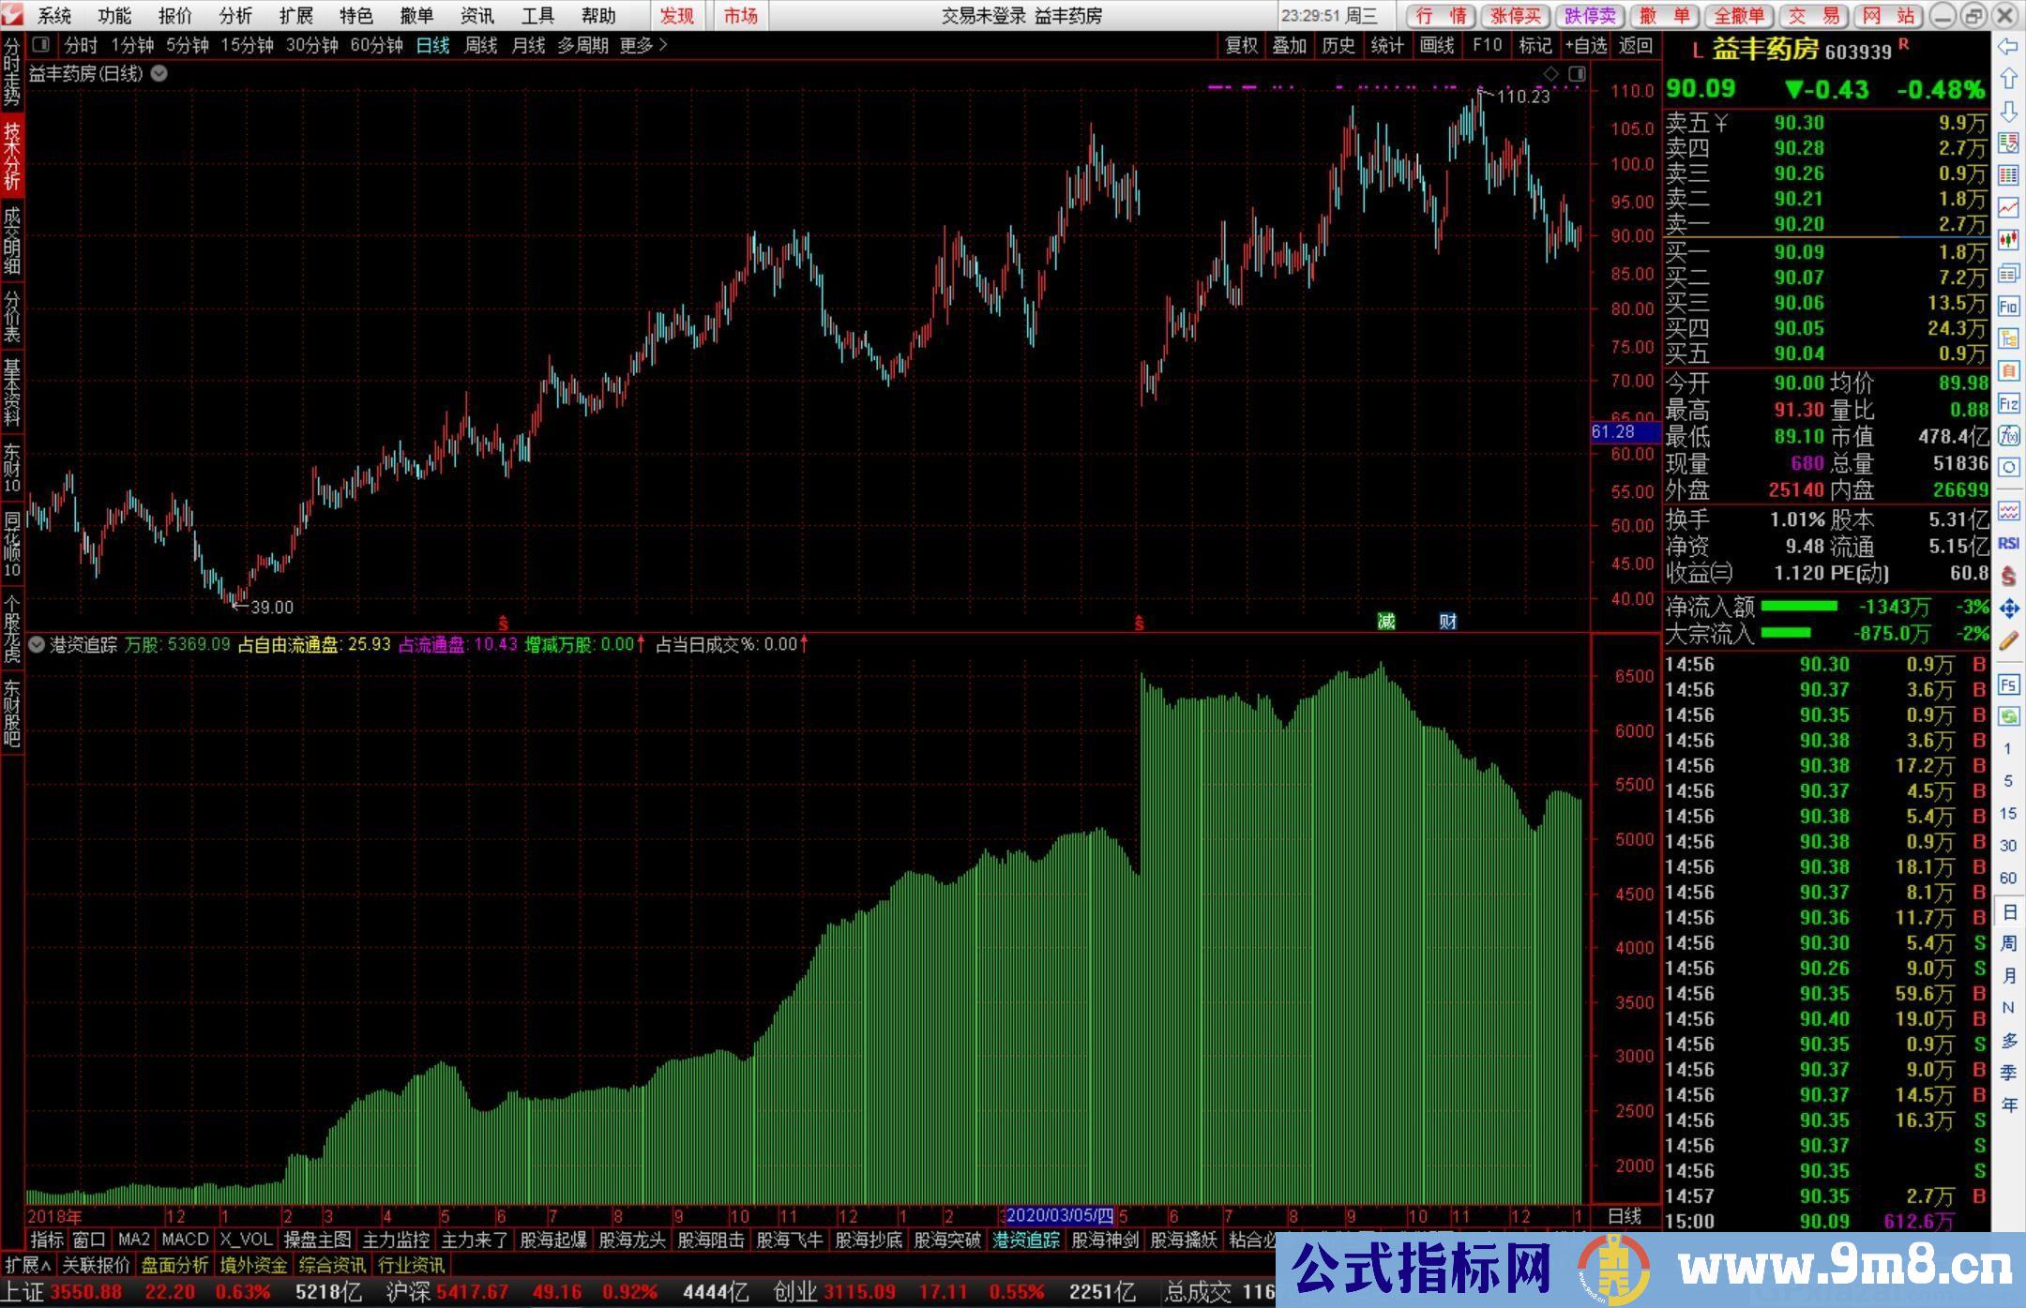Click the 2020/03/05 date marker on timeline

1060,1216
